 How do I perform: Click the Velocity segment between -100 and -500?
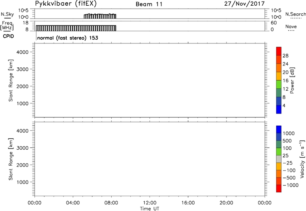tap(279, 174)
